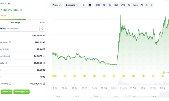Click info icon beside Holding label
Image resolution: width=169 pixels, height=101 pixels.
tap(10, 84)
